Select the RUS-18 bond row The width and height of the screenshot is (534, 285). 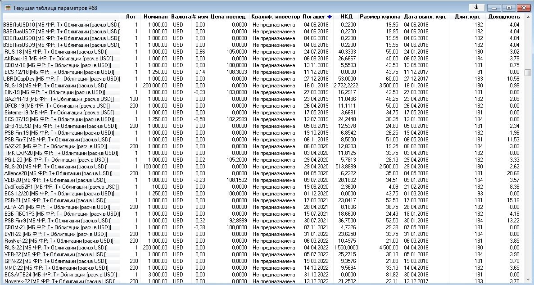(262, 52)
